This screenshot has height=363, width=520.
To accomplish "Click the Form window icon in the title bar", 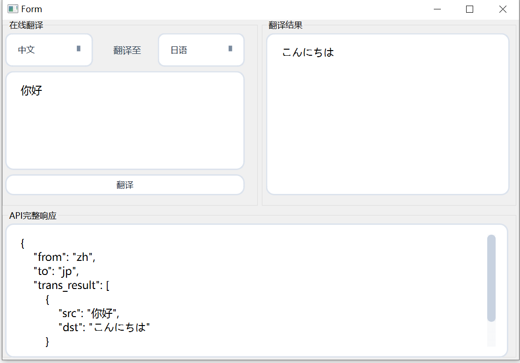I will tap(13, 9).
